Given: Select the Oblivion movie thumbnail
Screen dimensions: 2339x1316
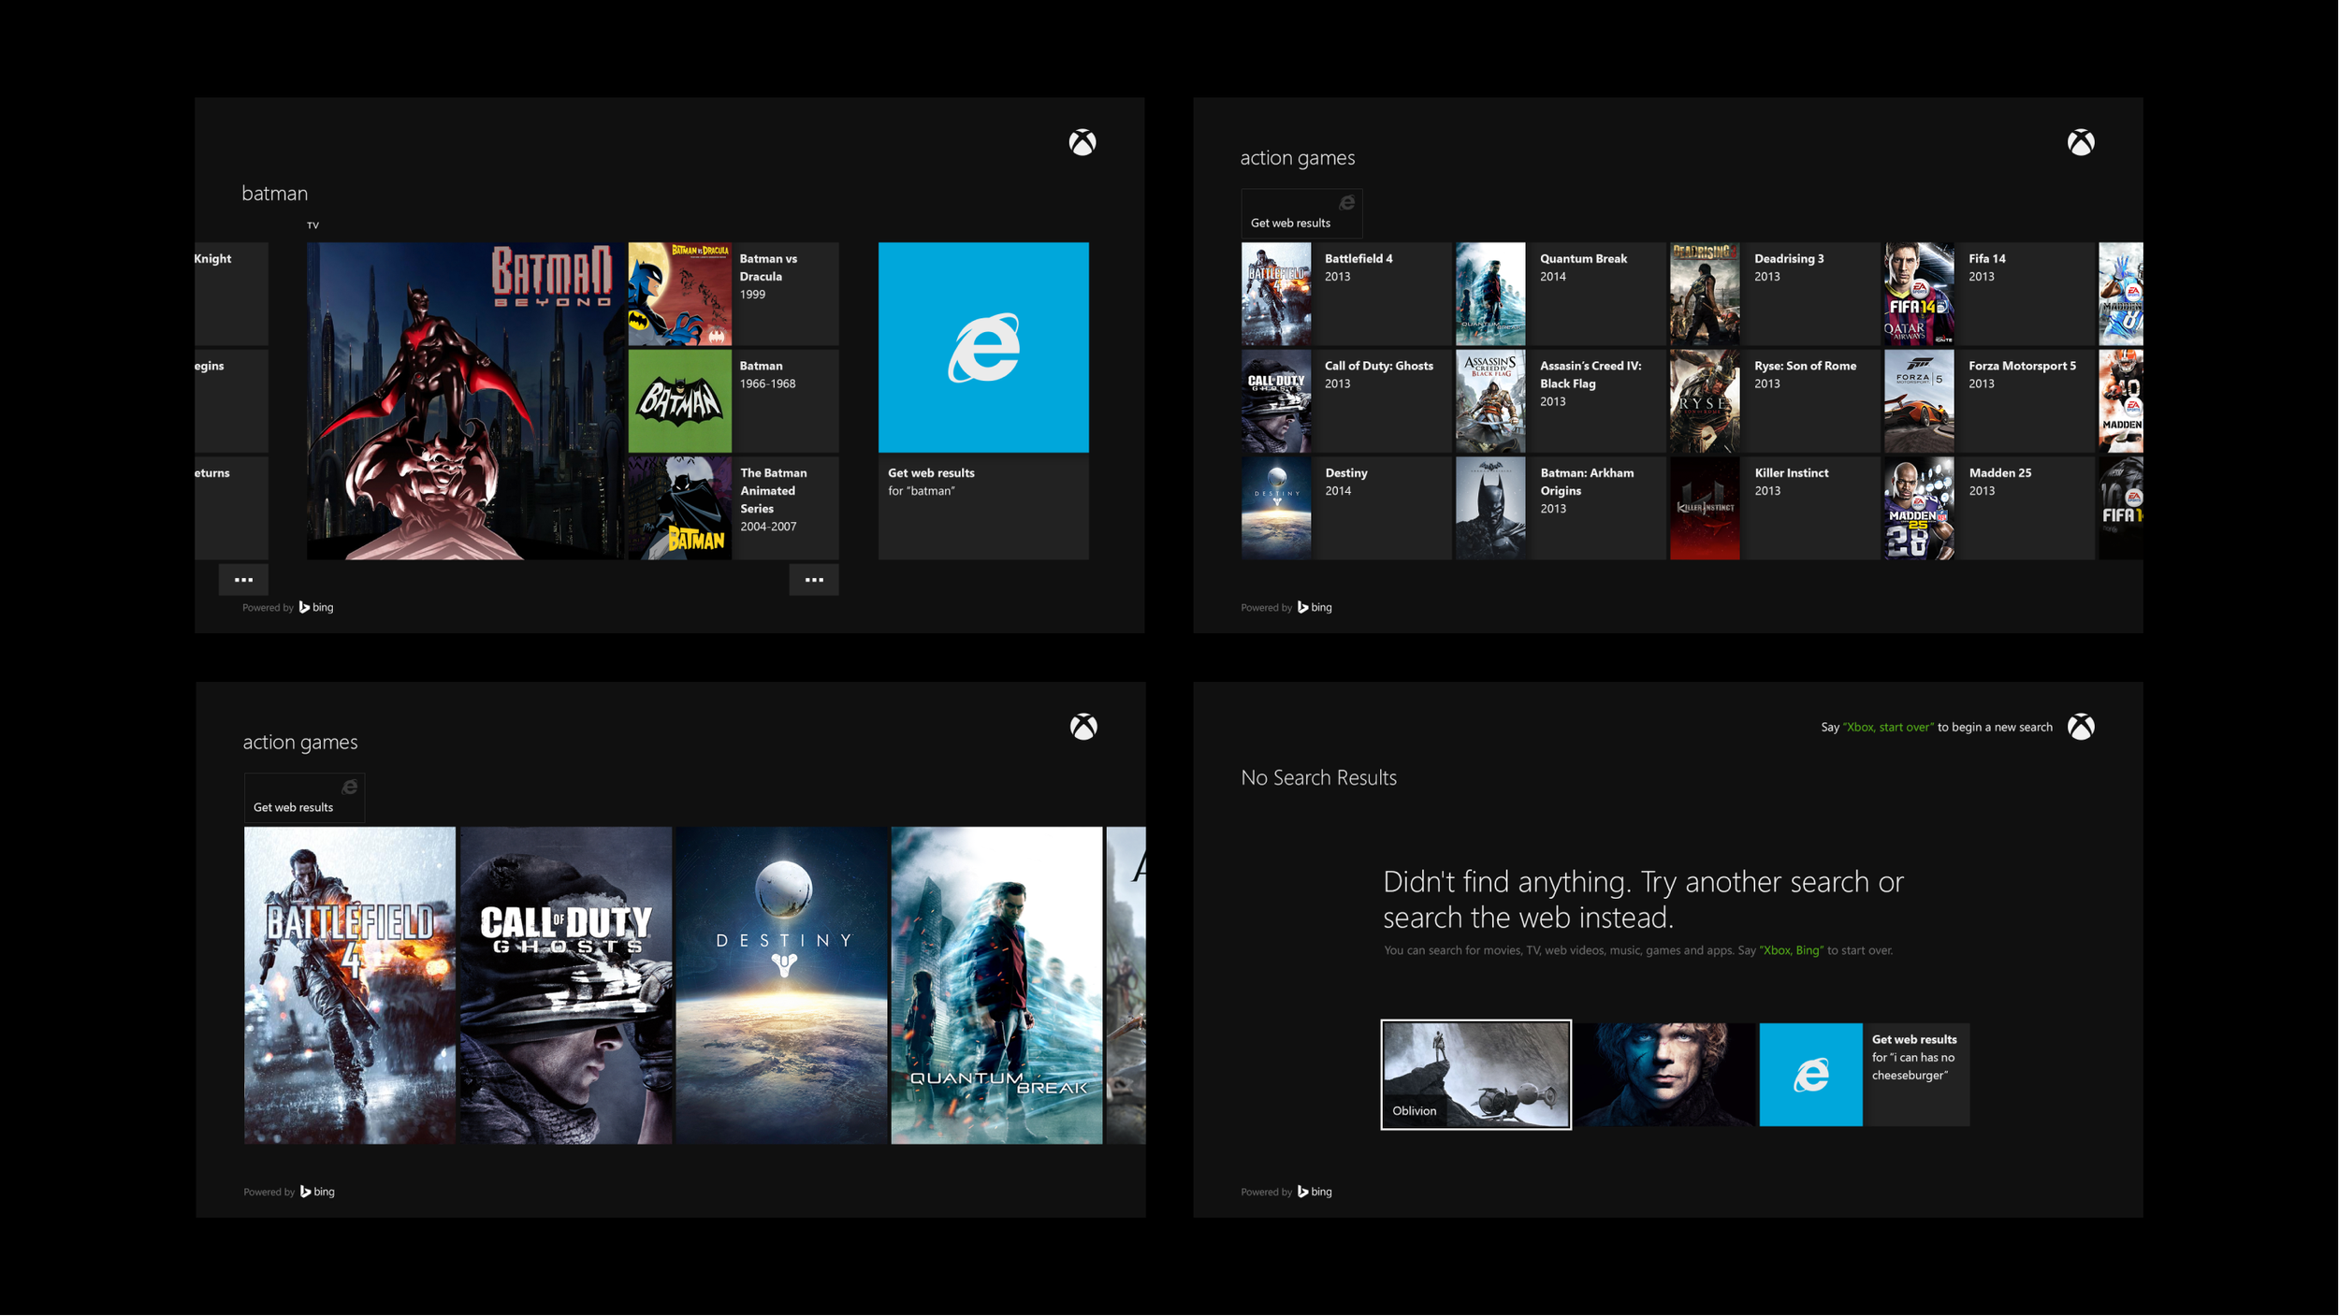Looking at the screenshot, I should point(1475,1074).
